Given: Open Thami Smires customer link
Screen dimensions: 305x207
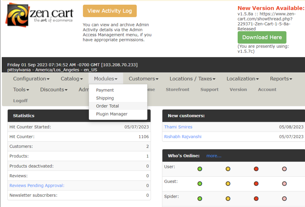Looking at the screenshot, I should [x=178, y=127].
